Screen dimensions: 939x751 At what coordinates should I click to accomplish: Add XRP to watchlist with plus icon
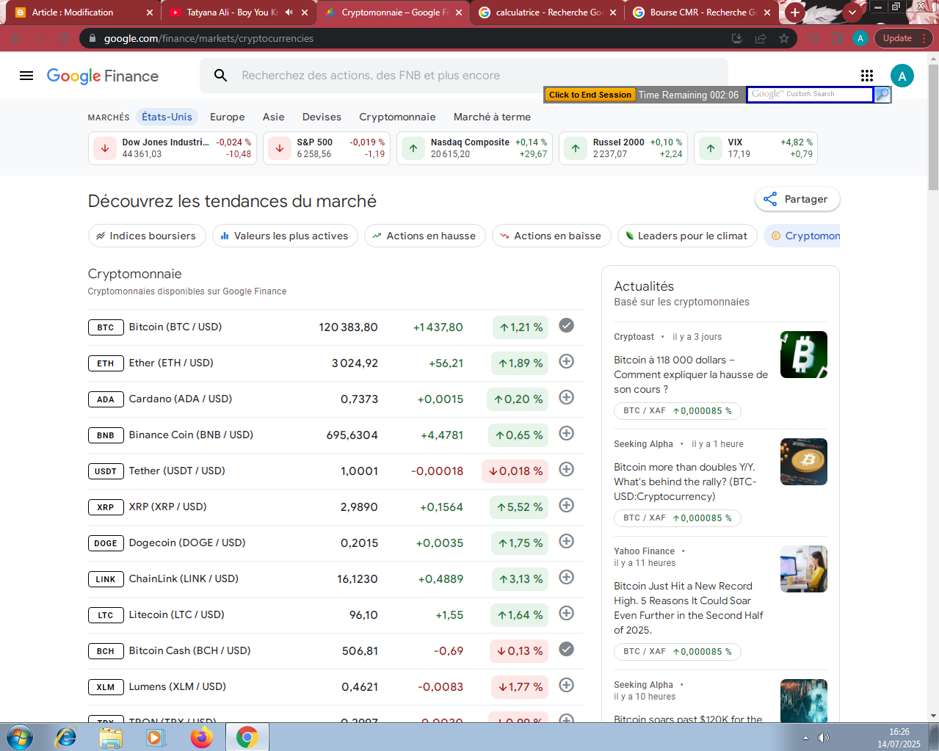pos(566,505)
